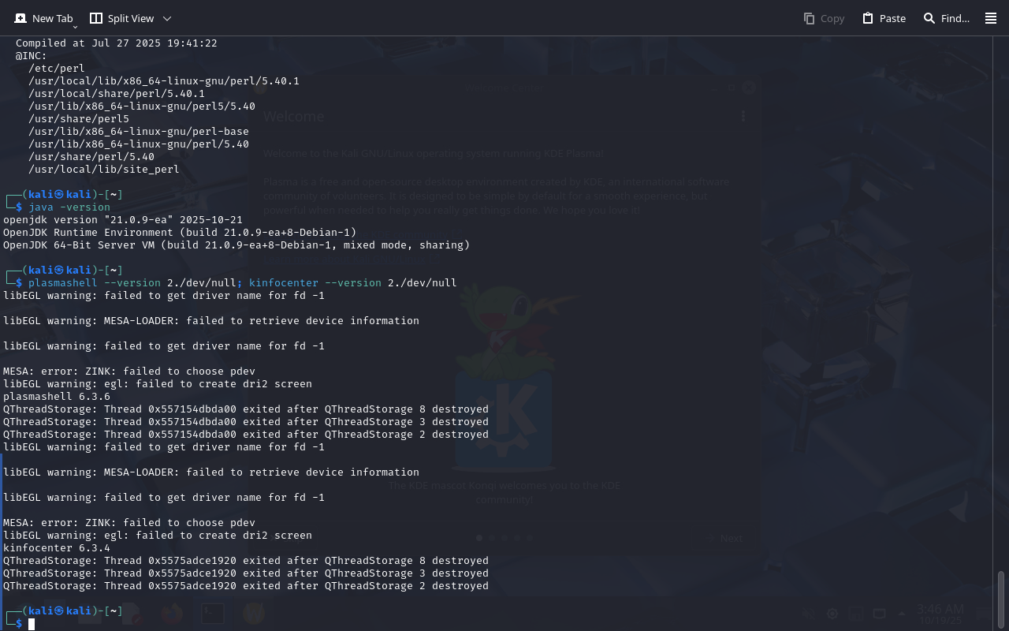Click the cursor at the last prompt
The width and height of the screenshot is (1009, 631).
[32, 624]
